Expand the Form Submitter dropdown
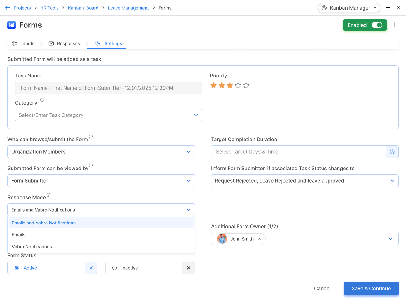 101,181
